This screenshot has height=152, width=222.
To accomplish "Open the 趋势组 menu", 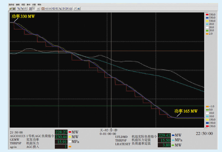I will pyautogui.click(x=11, y=5).
